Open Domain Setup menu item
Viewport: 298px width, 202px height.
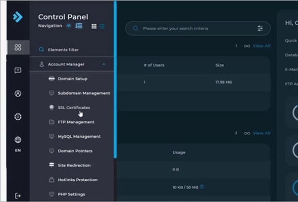tap(72, 79)
